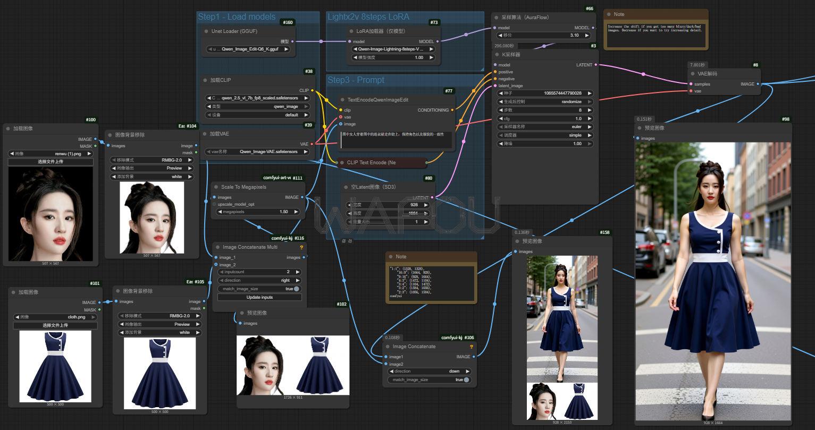Viewport: 815px width, 430px height.
Task: Collapse the LoRA加载器 node via its dot
Action: click(351, 31)
